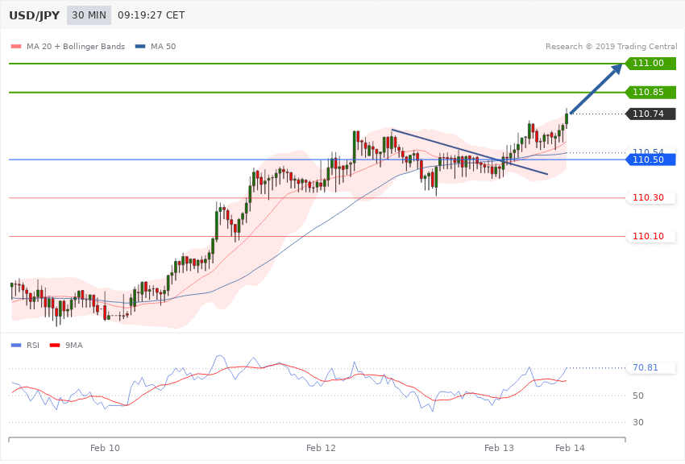This screenshot has height=464, width=685.
Task: Click the Feb 13 date axis label
Action: pyautogui.click(x=499, y=448)
